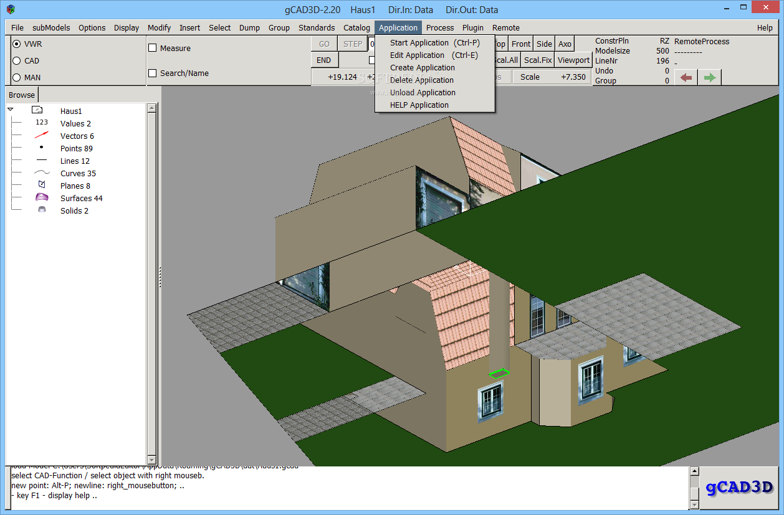Image resolution: width=784 pixels, height=515 pixels.
Task: Open the Options menu
Action: (92, 27)
